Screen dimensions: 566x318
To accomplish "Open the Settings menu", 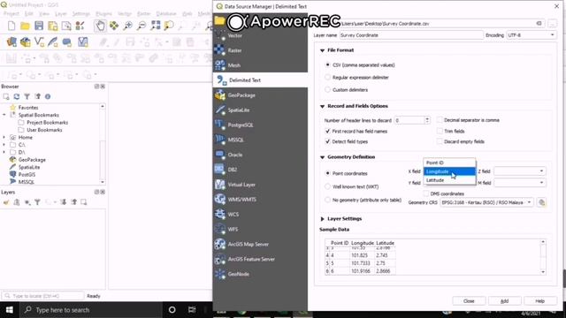I will 80,14.
